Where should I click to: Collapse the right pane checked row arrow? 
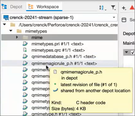point(126,52)
